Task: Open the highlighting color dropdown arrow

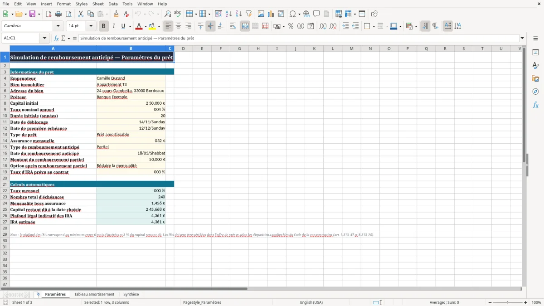Action: point(159,26)
